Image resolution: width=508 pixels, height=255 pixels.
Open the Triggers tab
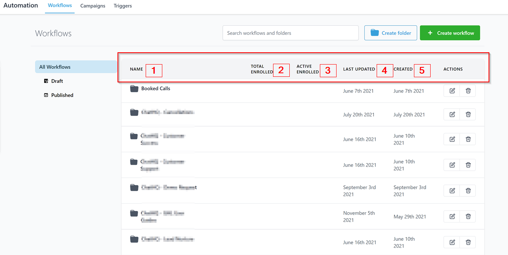pos(123,6)
